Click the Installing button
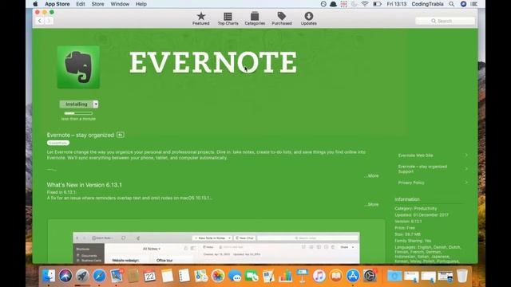This screenshot has width=511, height=287. point(77,104)
